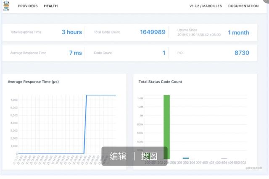The height and width of the screenshot is (179, 269).
Task: Click the 'Total Status Code Count' chart title
Action: coord(161,82)
